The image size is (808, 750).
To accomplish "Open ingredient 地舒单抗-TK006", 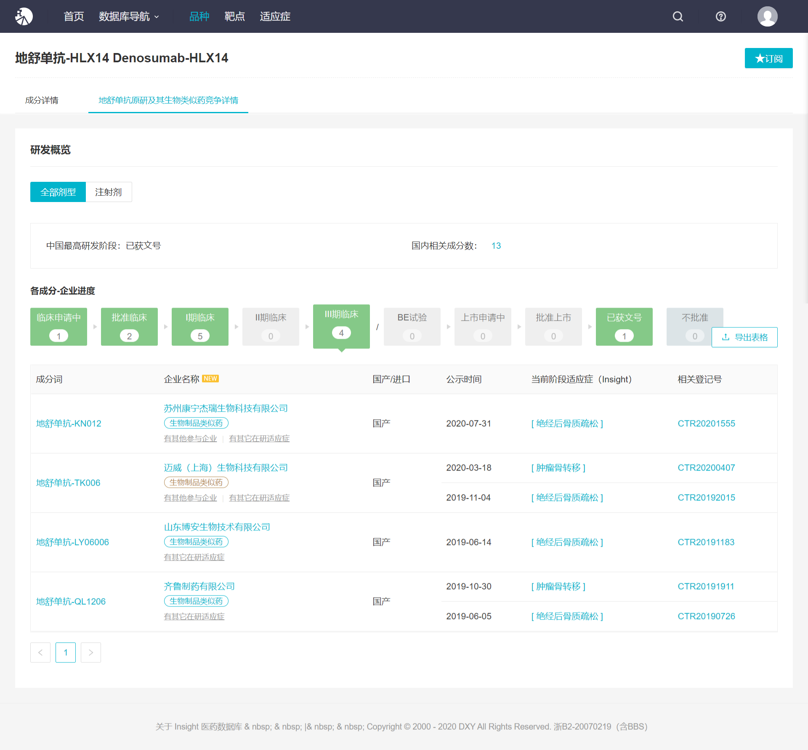I will (x=68, y=483).
